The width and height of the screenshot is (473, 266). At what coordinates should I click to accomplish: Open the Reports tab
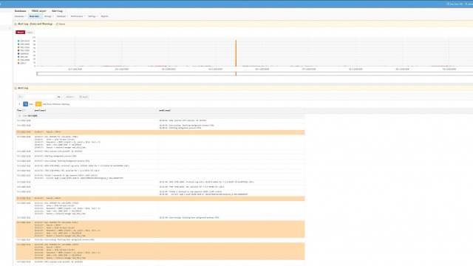click(104, 16)
